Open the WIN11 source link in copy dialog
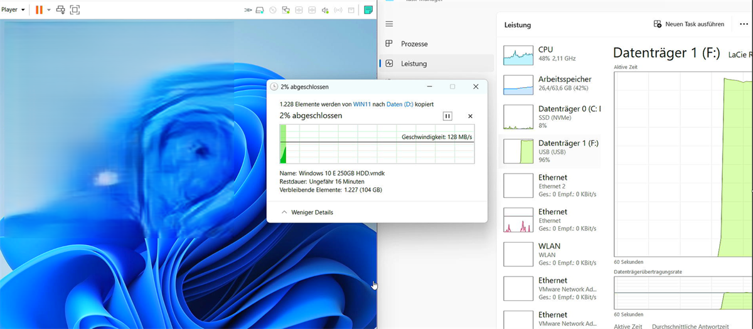753x329 pixels. click(x=361, y=104)
